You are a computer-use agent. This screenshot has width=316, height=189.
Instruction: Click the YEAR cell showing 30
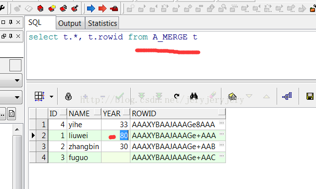[115, 147]
